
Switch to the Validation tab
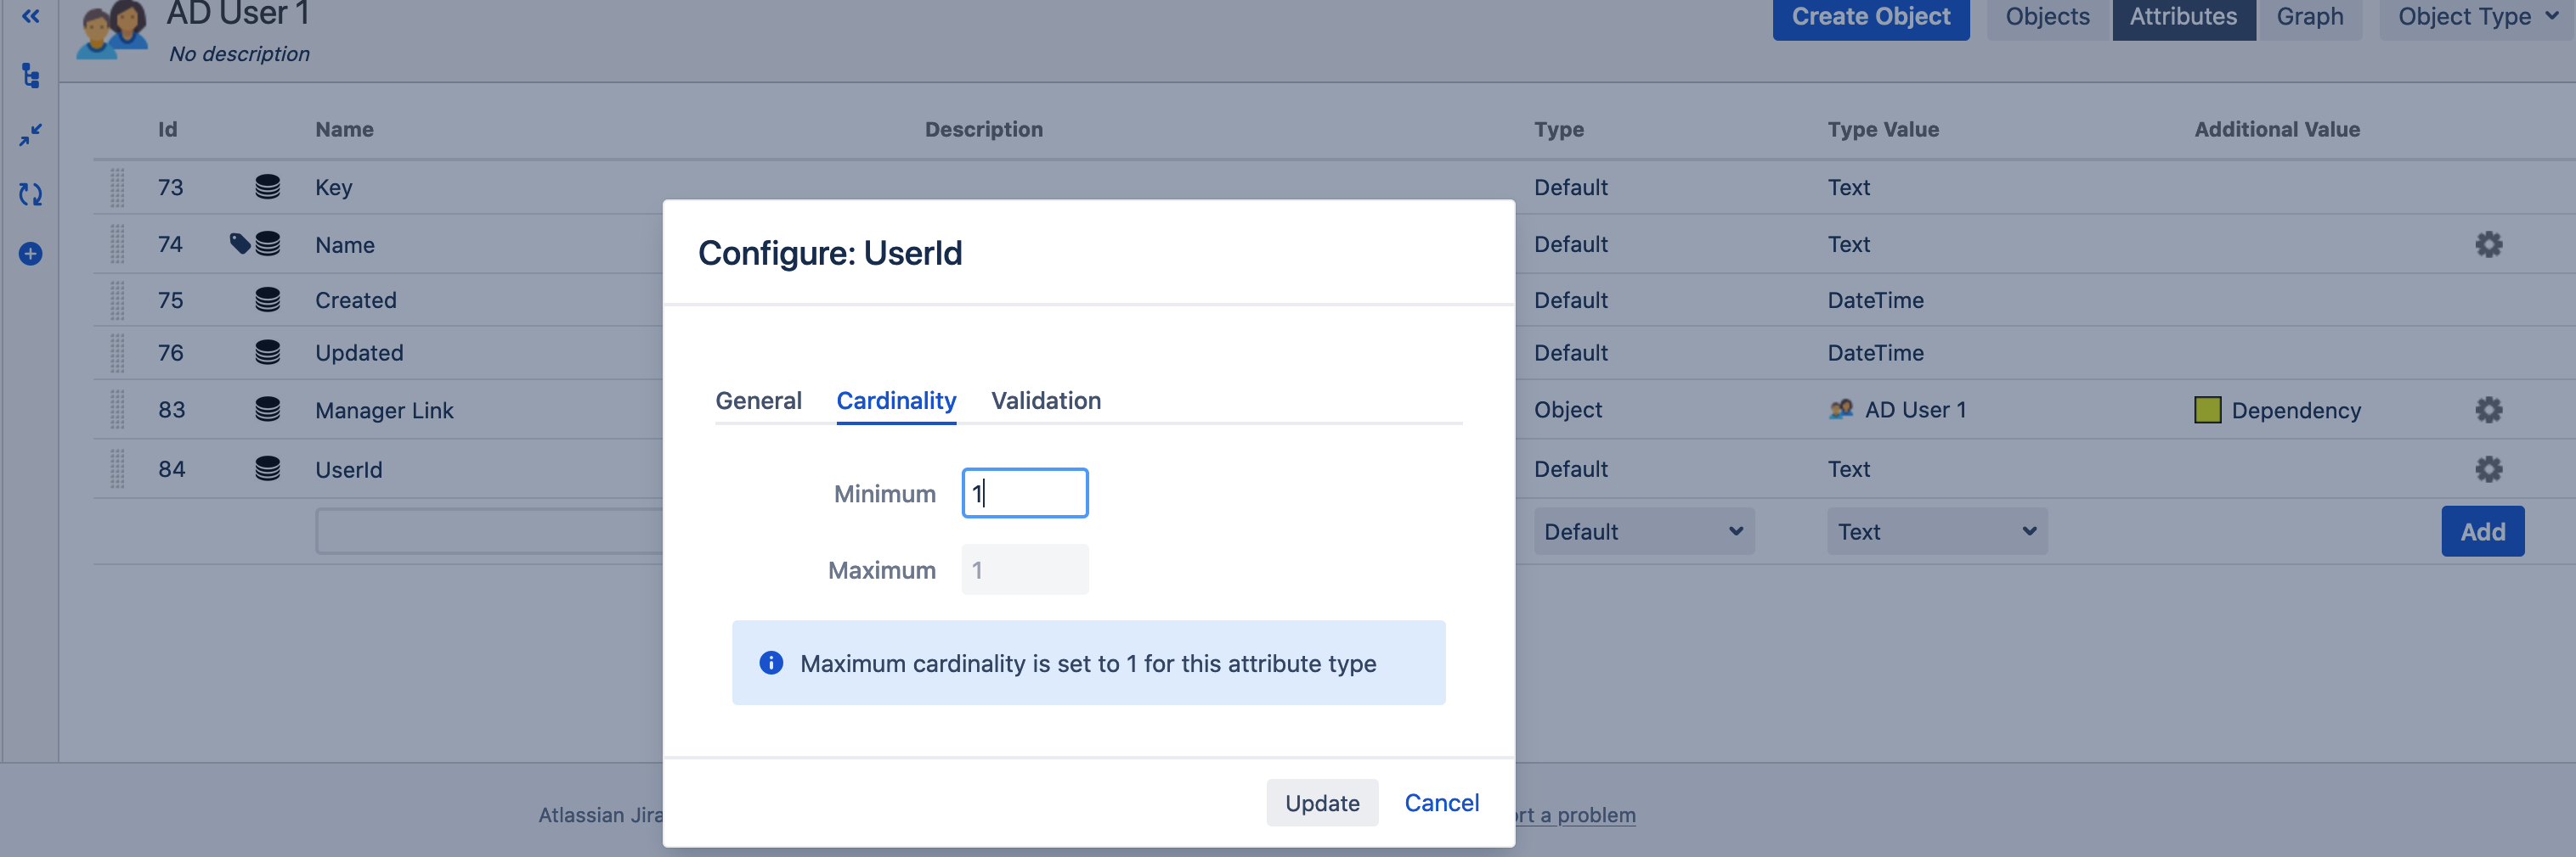point(1046,400)
